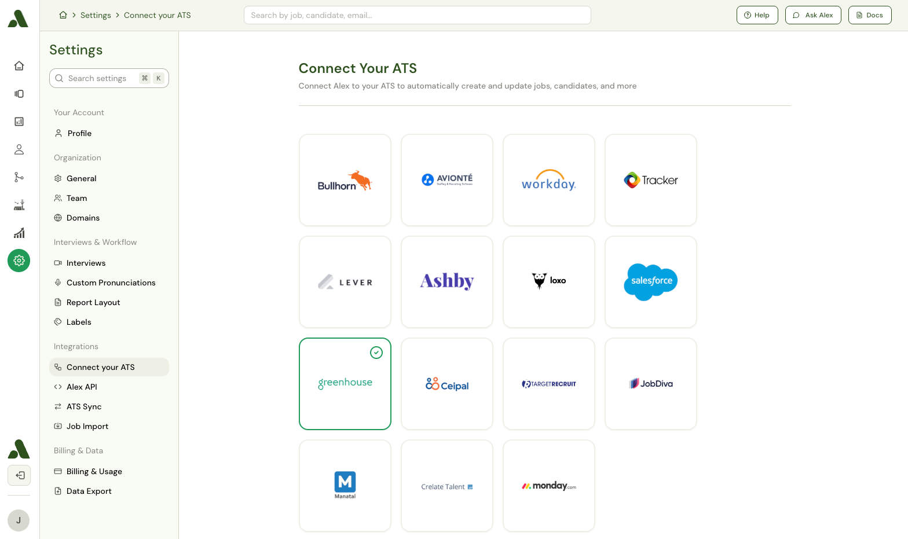The width and height of the screenshot is (908, 539).
Task: Click the logout arrow icon button
Action: [x=19, y=475]
